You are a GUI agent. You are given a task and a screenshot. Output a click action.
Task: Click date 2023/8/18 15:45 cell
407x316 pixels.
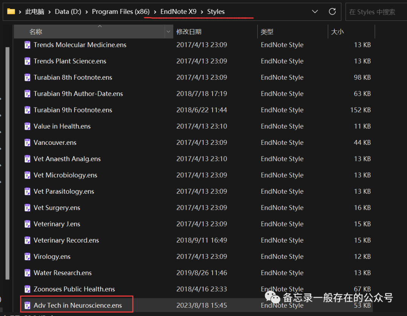coord(202,305)
